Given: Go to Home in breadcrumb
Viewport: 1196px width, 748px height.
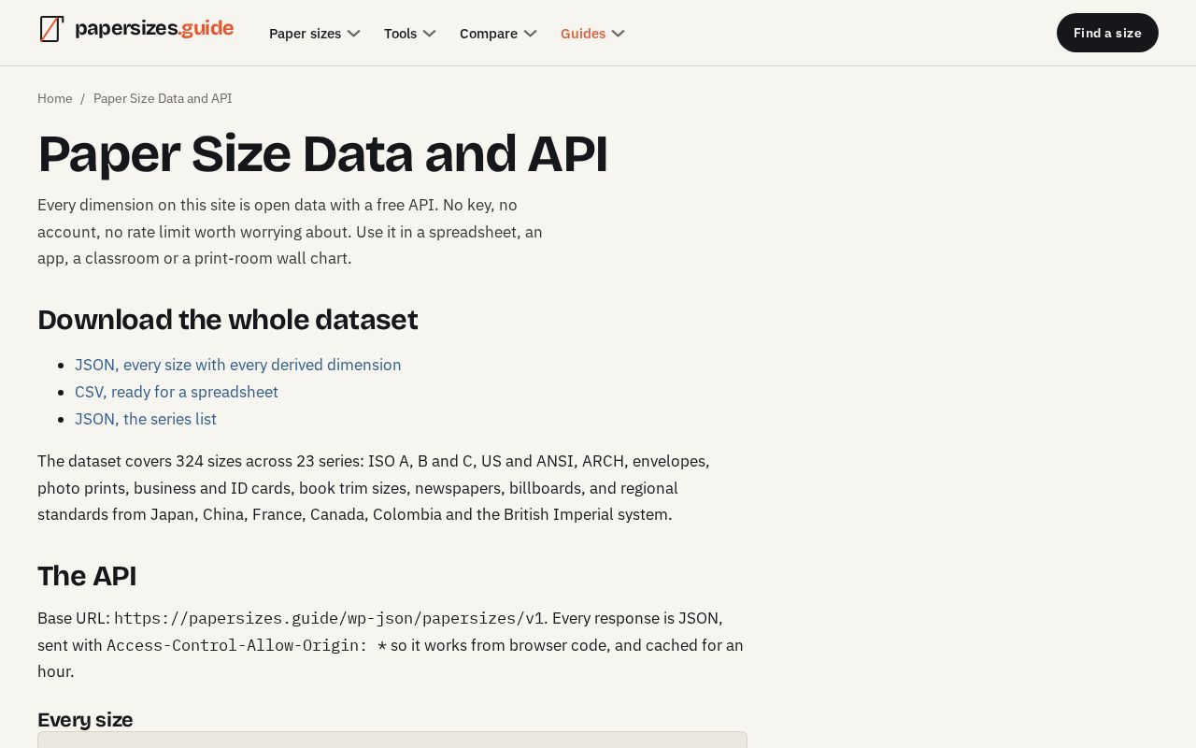Looking at the screenshot, I should 55,98.
